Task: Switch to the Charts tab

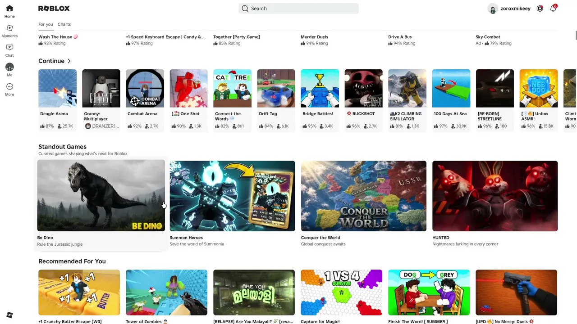Action: click(x=64, y=24)
